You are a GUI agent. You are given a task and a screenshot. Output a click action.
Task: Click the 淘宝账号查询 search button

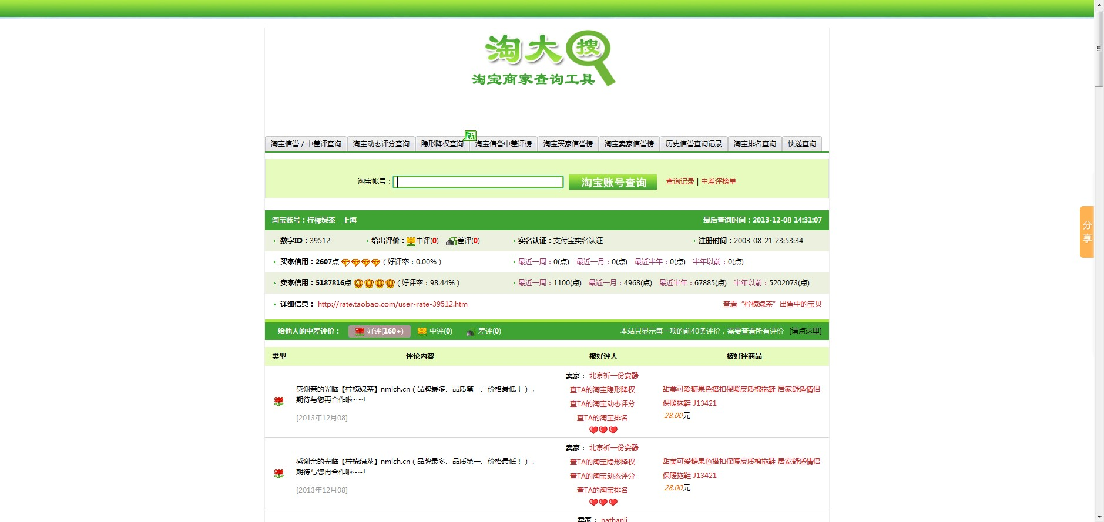613,182
